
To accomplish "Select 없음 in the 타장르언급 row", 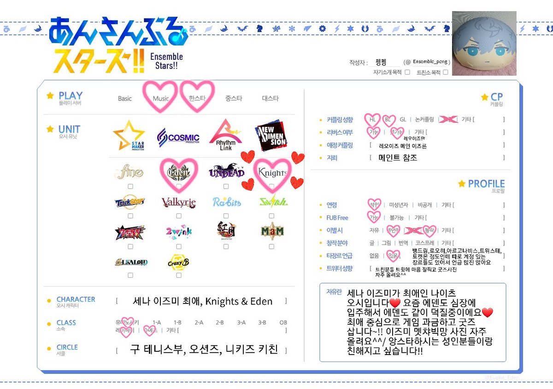I will tap(374, 256).
